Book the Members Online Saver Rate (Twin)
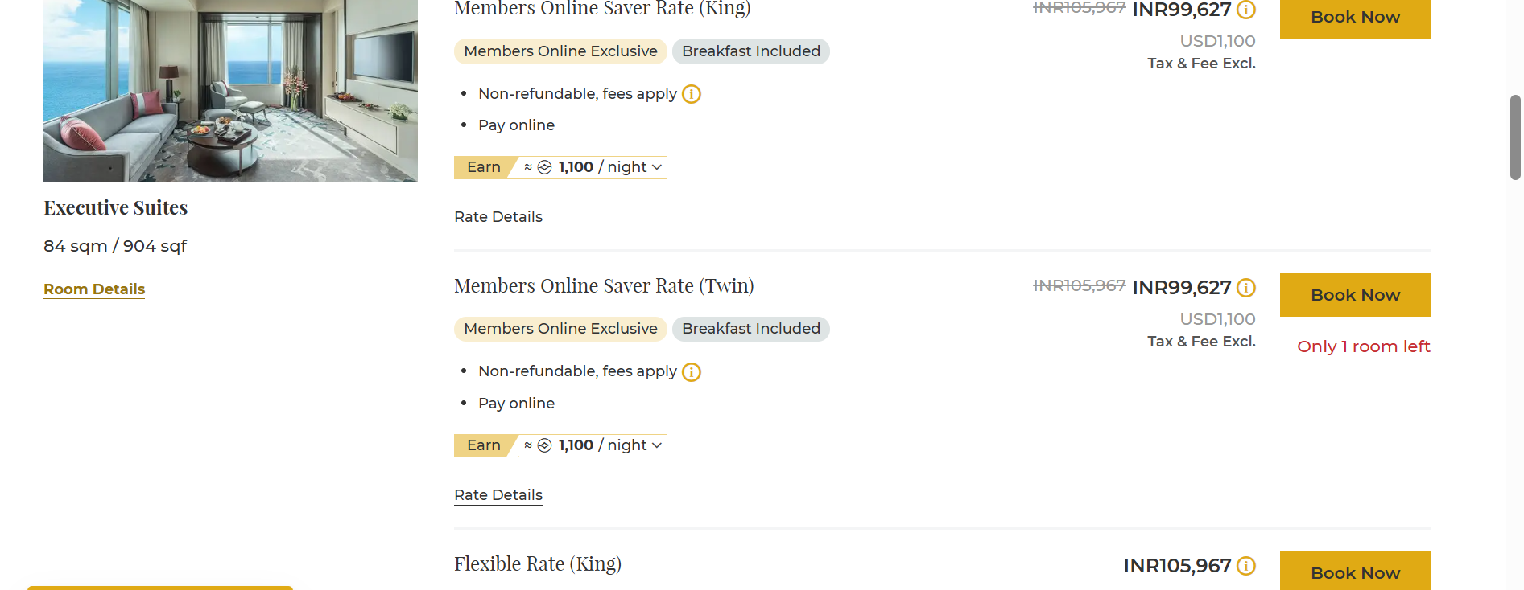1524x590 pixels. 1355,295
